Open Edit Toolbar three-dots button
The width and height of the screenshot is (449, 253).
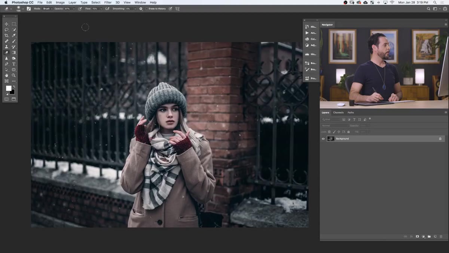[14, 81]
